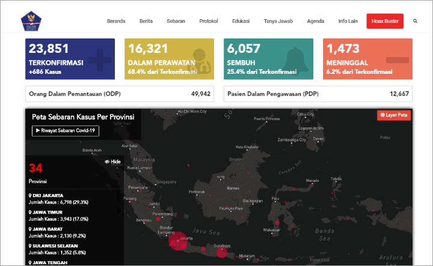This screenshot has height=266, width=433.
Task: Click the red Surabaya case circle
Action: click(x=221, y=252)
